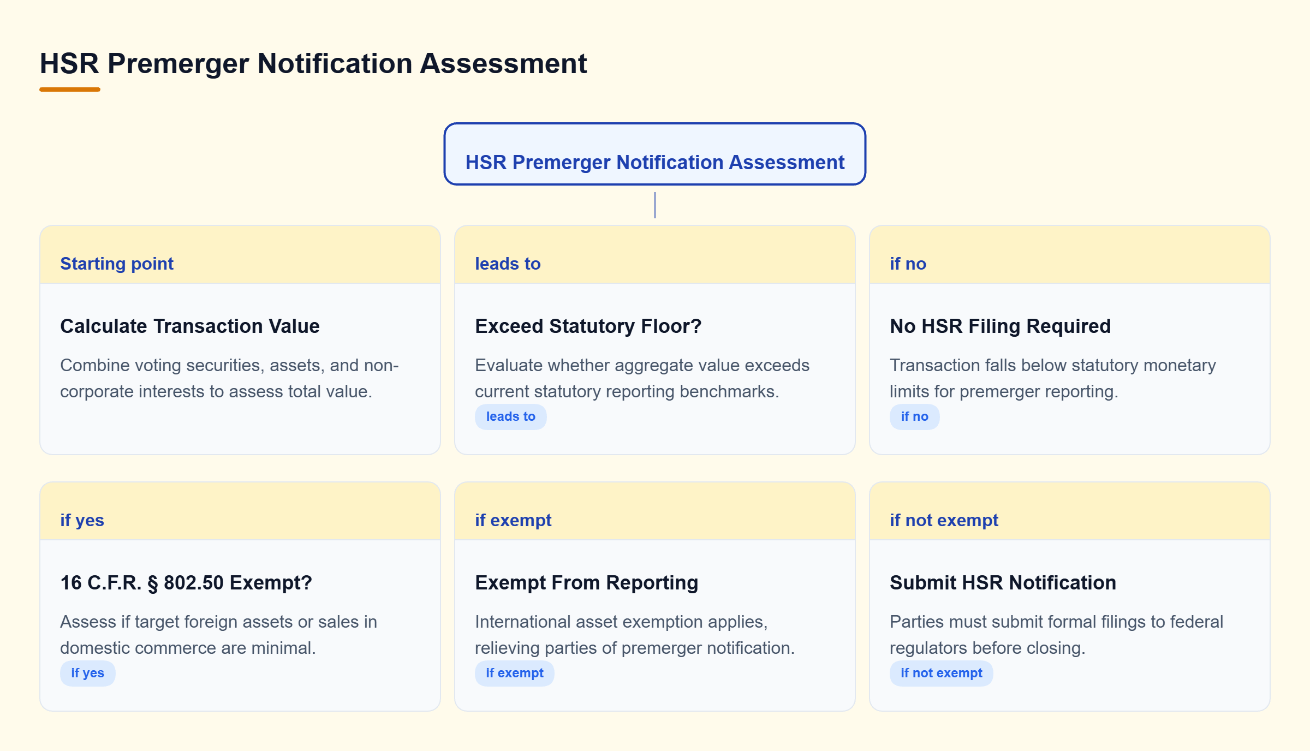
Task: Click the 'leads to' card header label
Action: [x=508, y=264]
